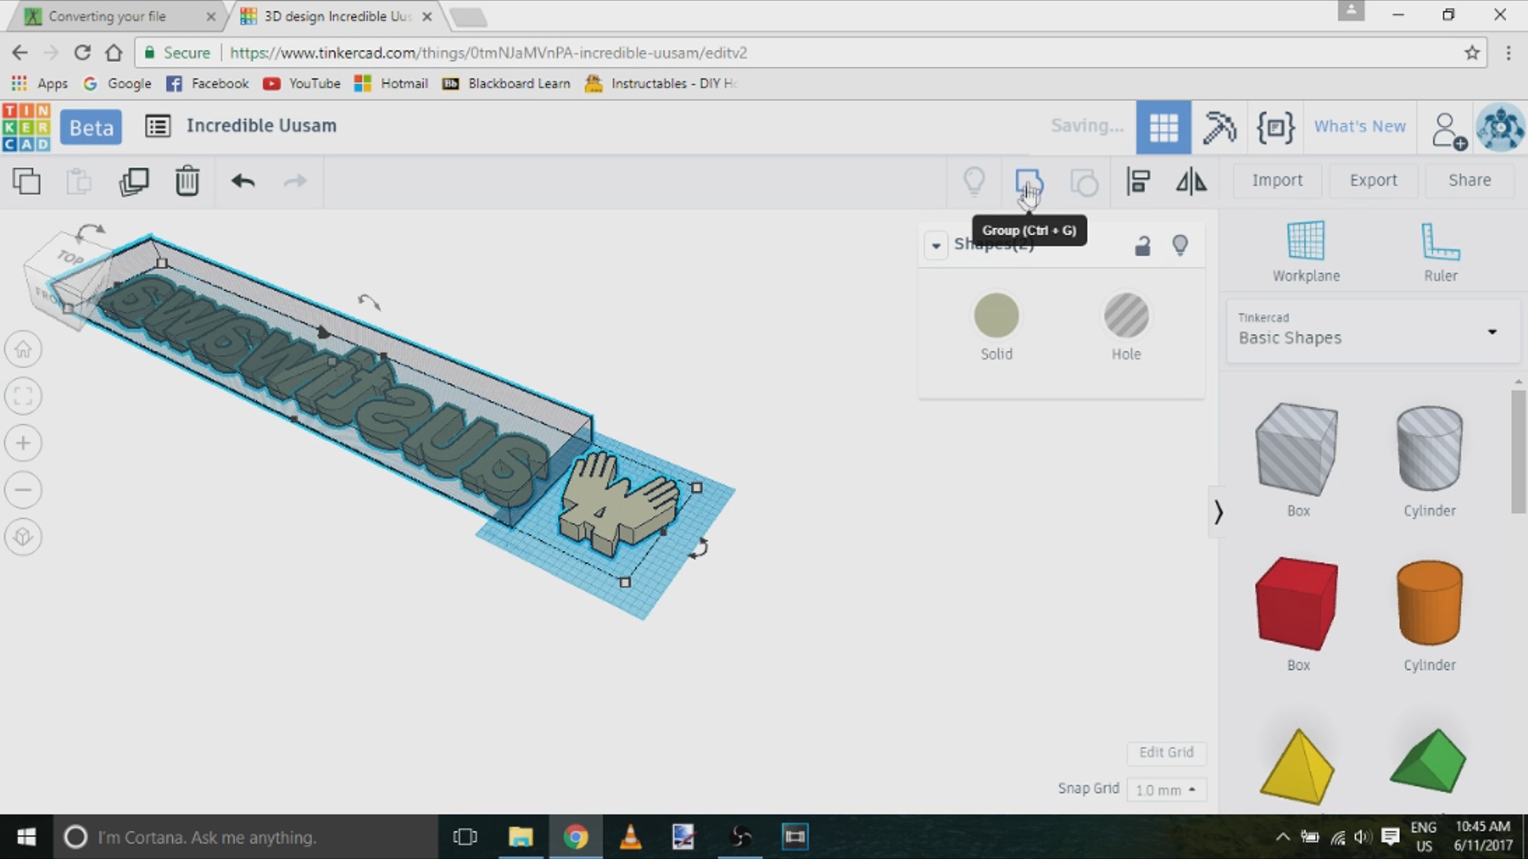This screenshot has width=1528, height=859.
Task: Click the Group shapes icon
Action: pyautogui.click(x=1028, y=181)
